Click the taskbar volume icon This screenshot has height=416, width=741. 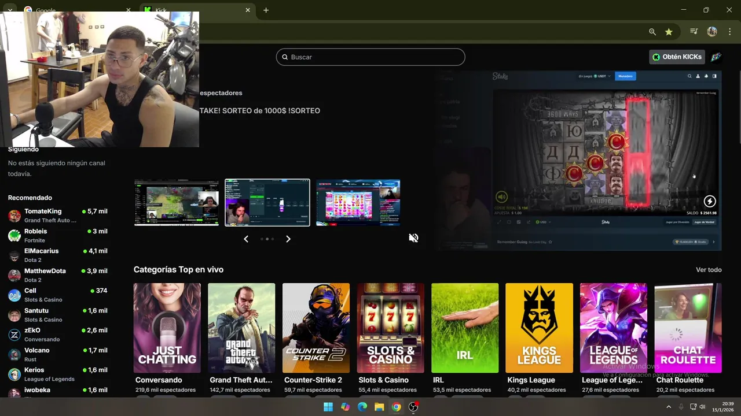(x=702, y=407)
